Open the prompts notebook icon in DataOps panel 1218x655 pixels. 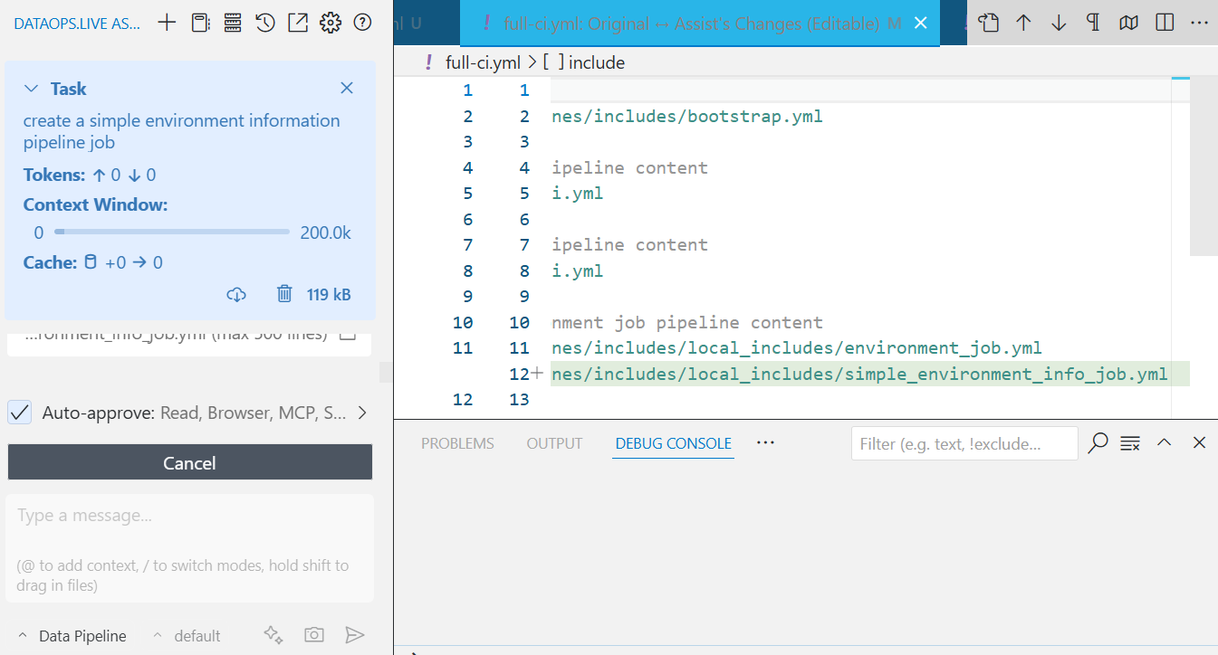coord(200,23)
